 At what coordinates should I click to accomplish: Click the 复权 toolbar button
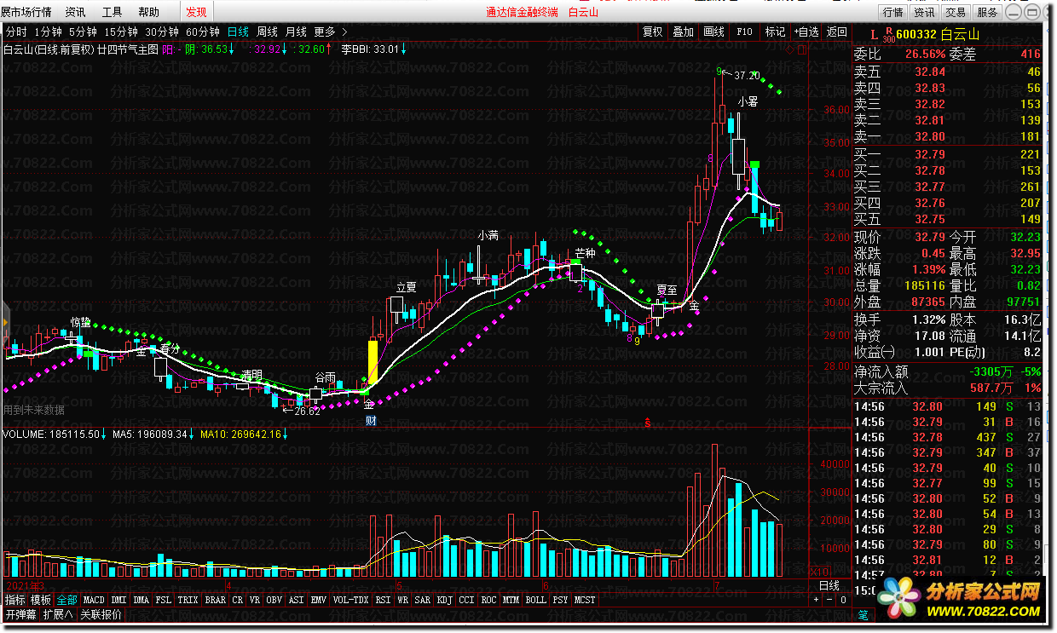click(653, 32)
